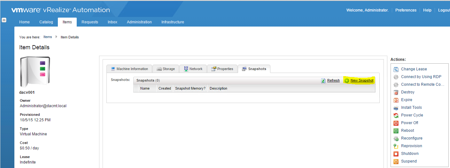This screenshot has height=168, width=450.
Task: Open the Help link
Action: 427,10
